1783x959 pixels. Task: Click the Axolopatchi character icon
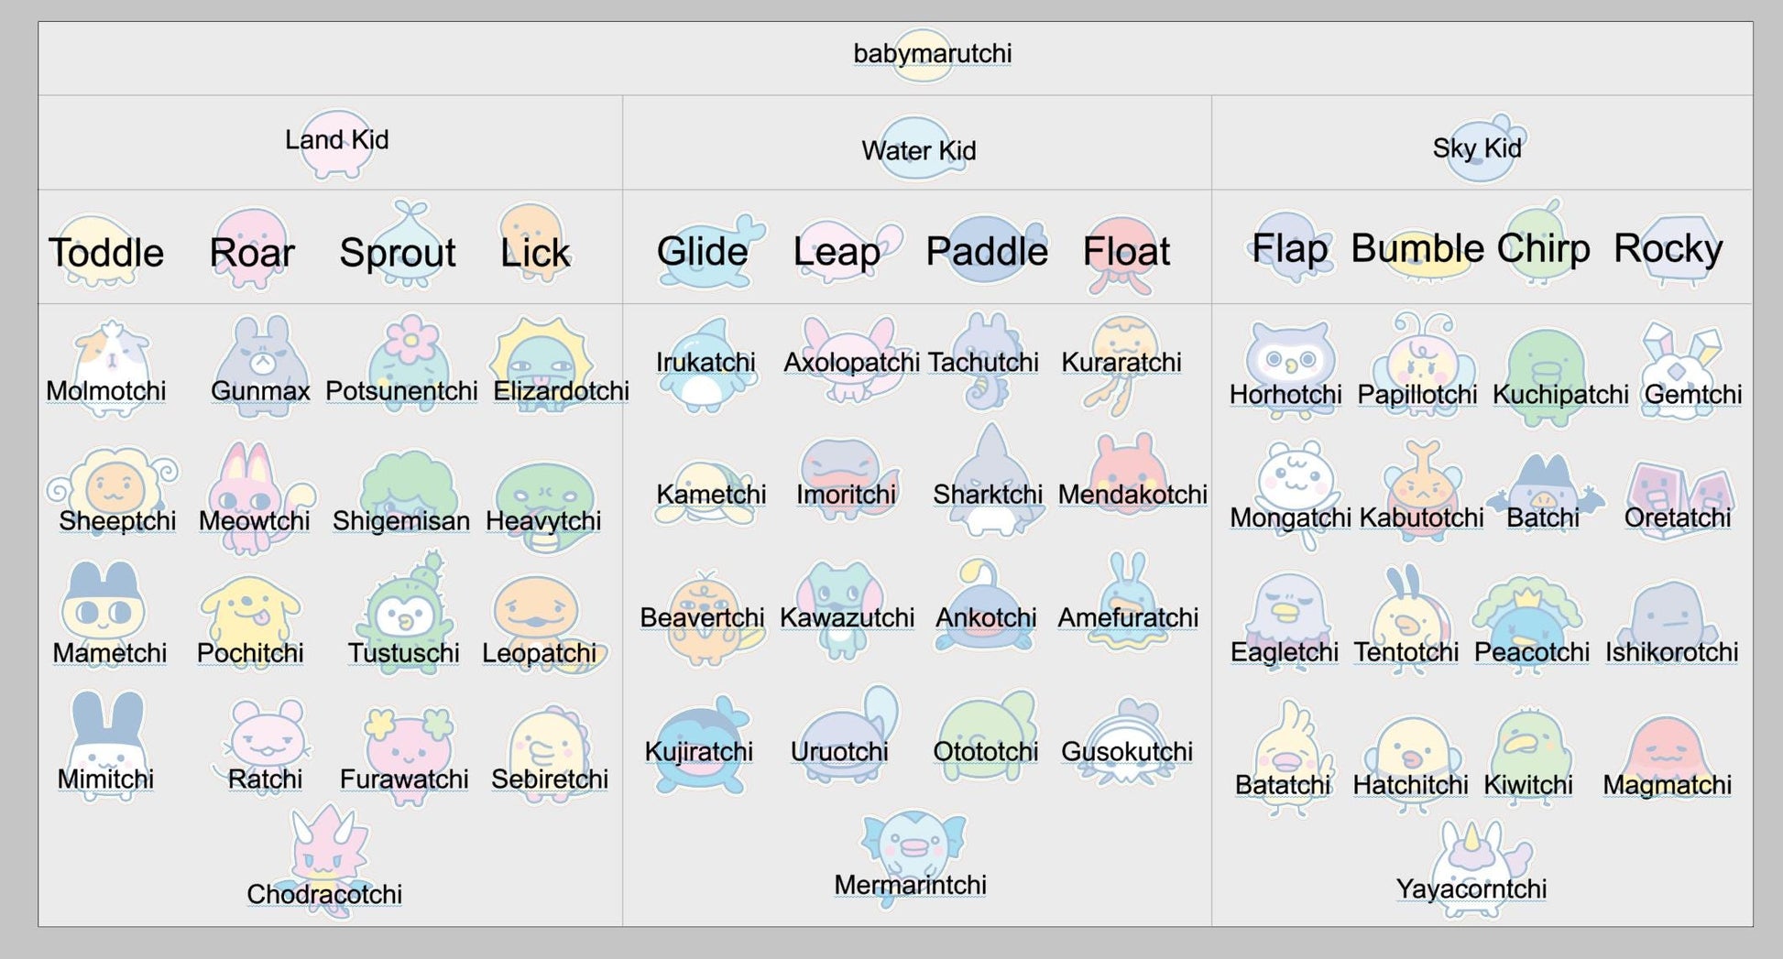point(850,363)
